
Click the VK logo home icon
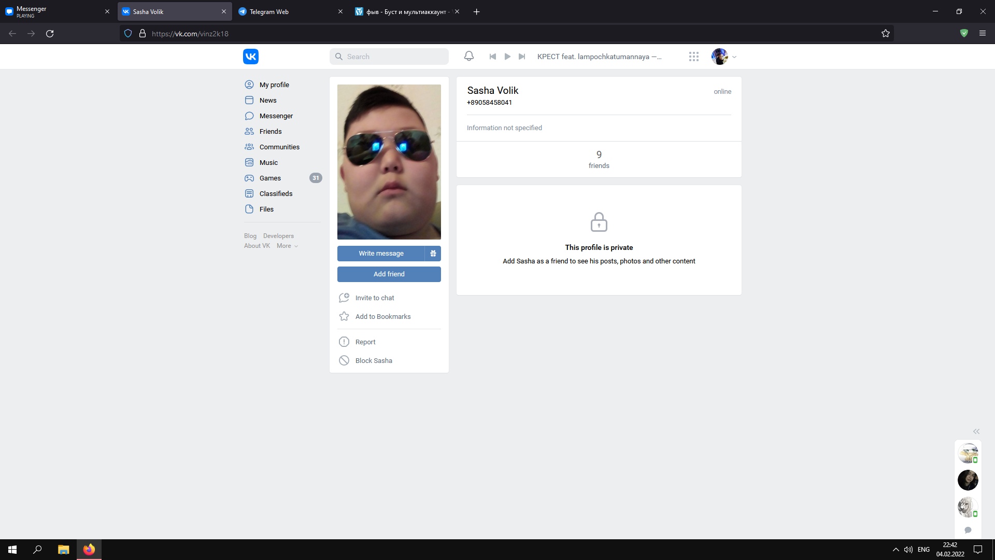250,57
